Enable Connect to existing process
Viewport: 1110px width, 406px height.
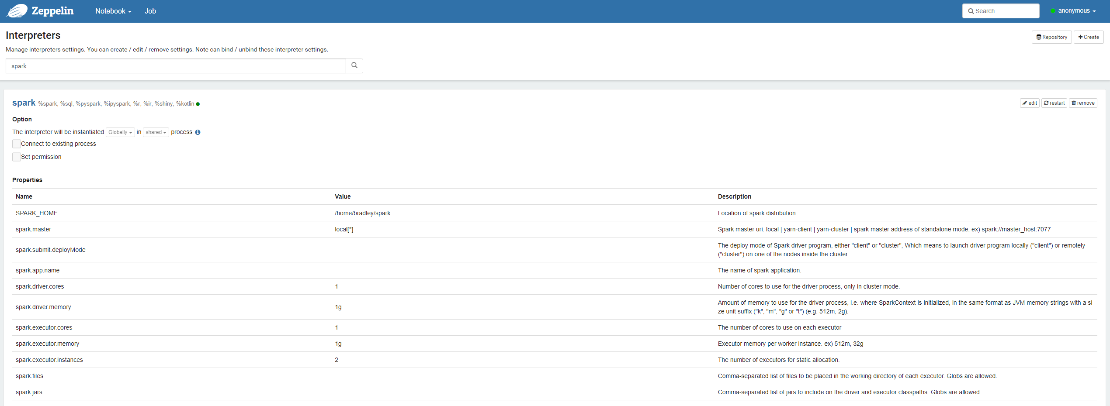coord(17,144)
